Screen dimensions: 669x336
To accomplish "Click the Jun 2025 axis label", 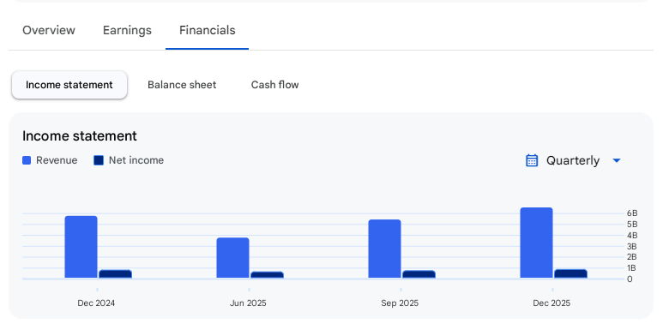I will [248, 303].
